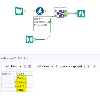The width and height of the screenshot is (100, 96).
Task: Click the Join tool's L input anchor
Action: 56,11
